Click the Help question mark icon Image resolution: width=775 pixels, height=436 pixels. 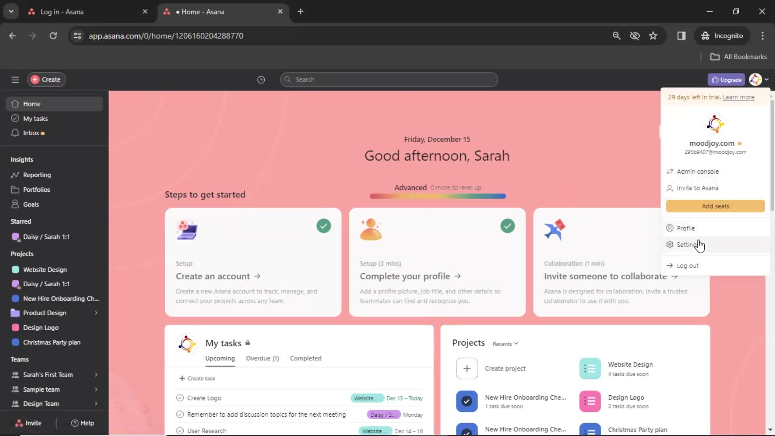point(75,423)
